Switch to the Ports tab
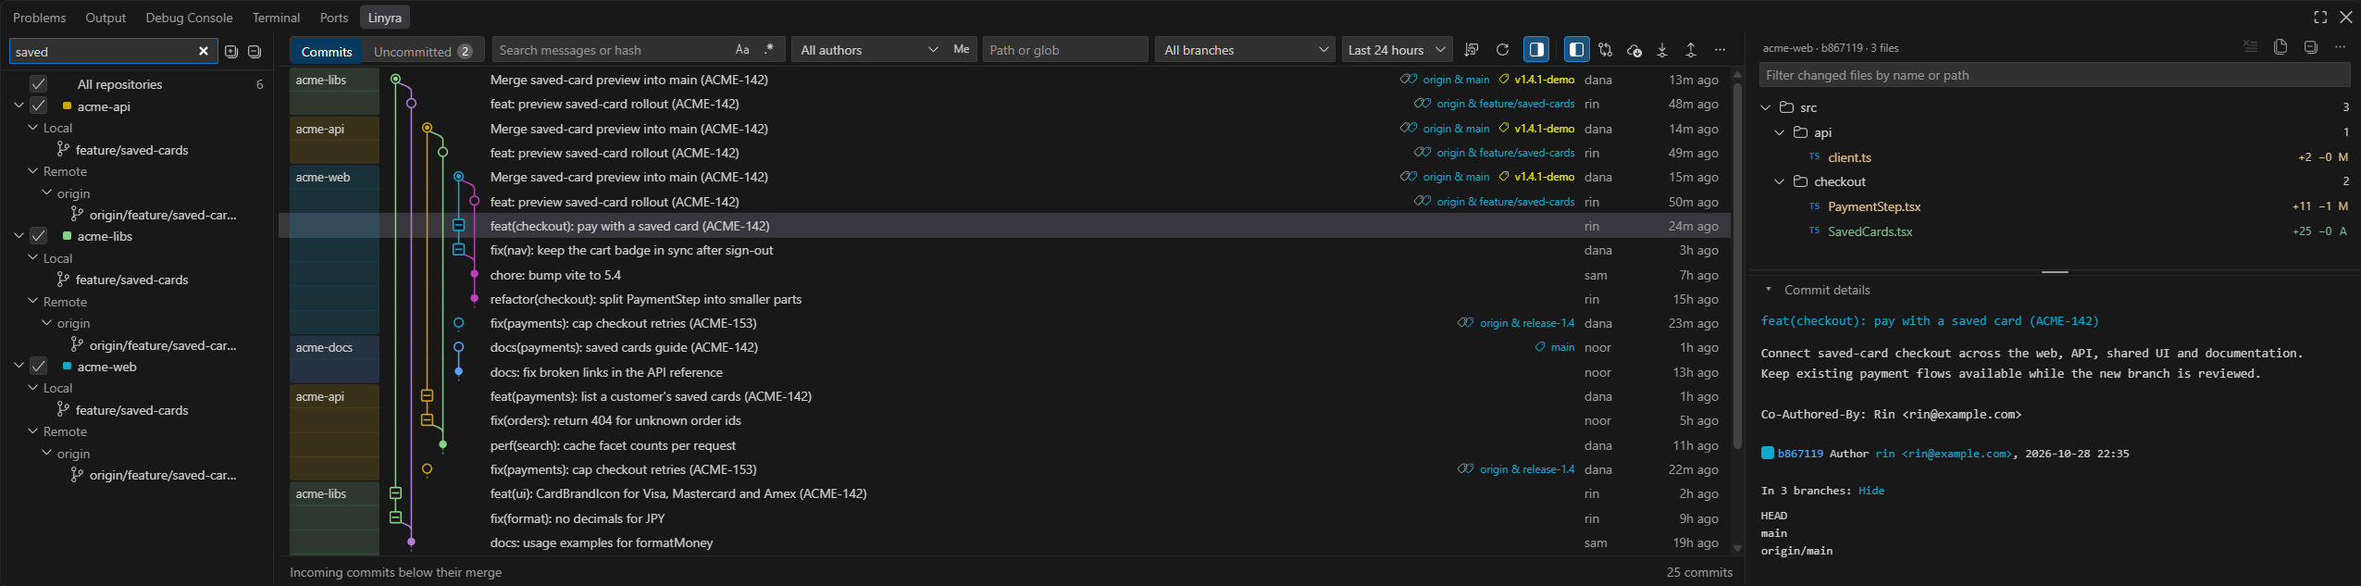2361x586 pixels. pyautogui.click(x=334, y=18)
